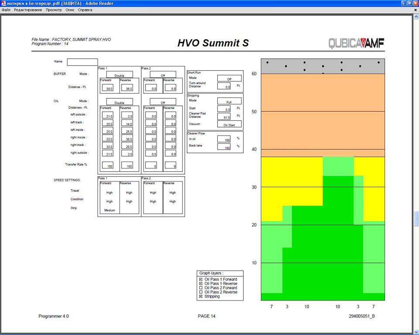Click the Adobe Reader icon in title bar
419x335 pixels.
click(x=3, y=3)
